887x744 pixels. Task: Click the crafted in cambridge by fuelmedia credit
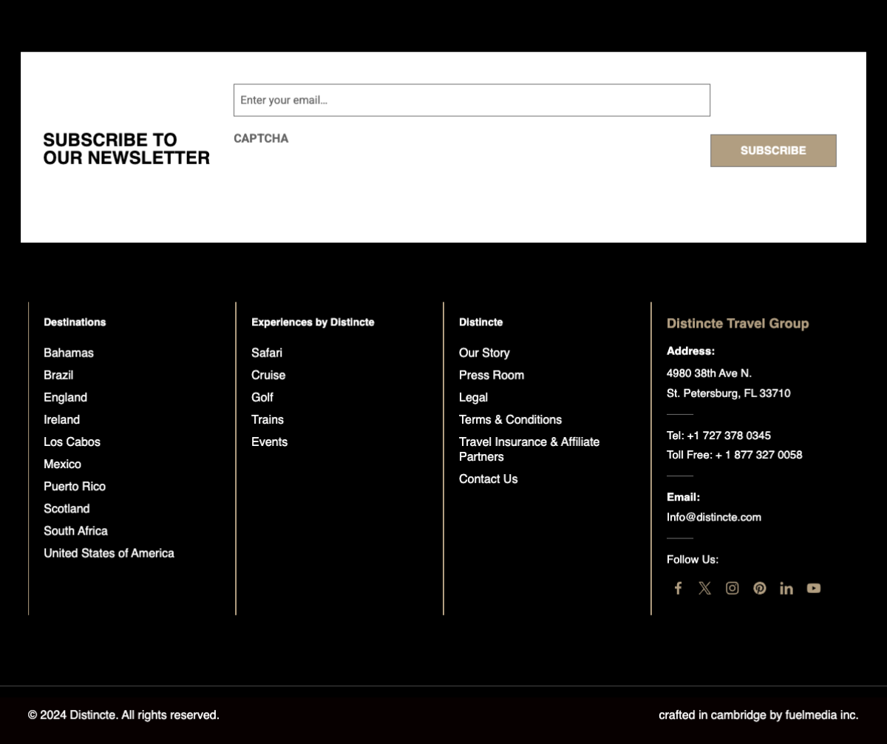758,715
